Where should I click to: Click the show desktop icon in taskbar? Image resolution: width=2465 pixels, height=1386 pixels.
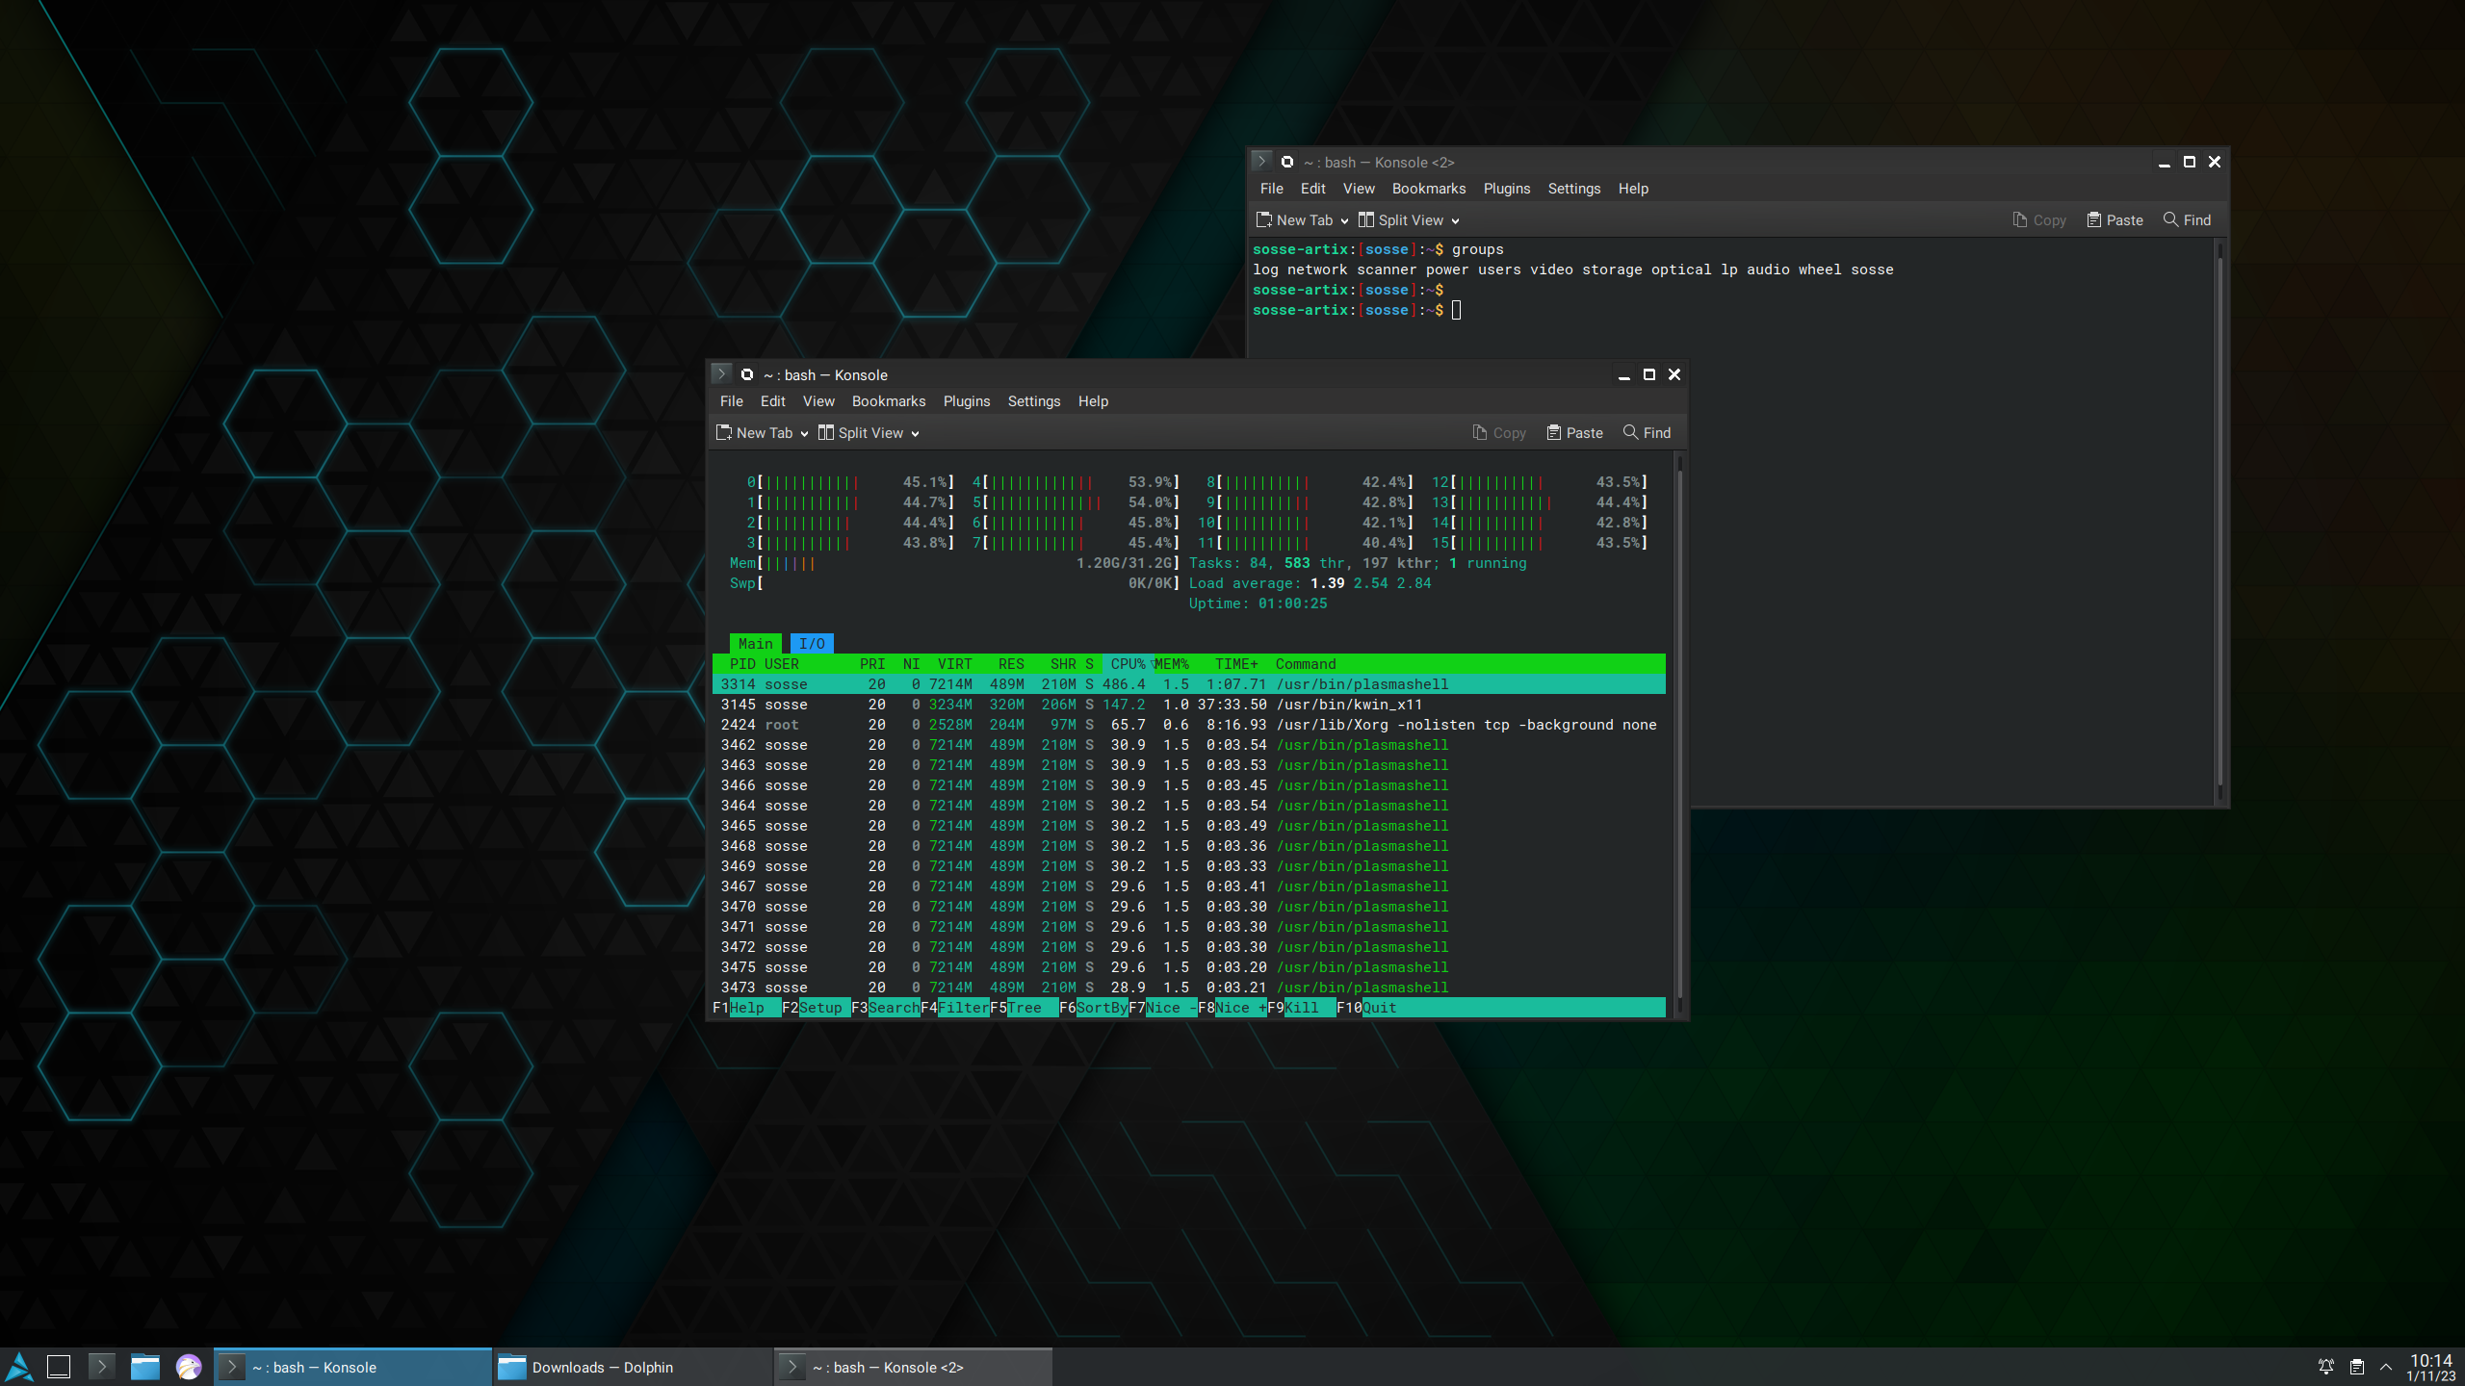[x=59, y=1367]
